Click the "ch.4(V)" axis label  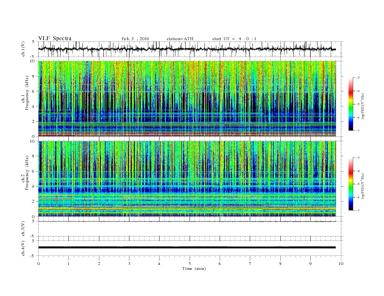click(23, 248)
